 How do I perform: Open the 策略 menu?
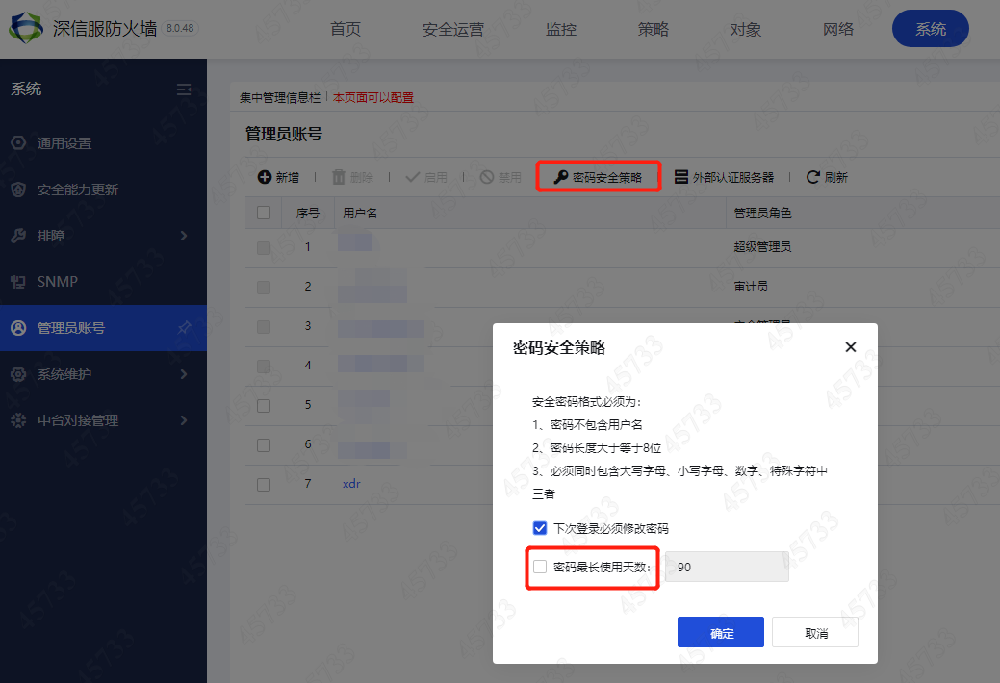pos(653,29)
